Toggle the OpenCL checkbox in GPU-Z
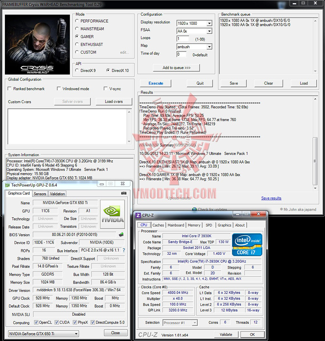Viewport: 325px width, 341px height. coord(36,322)
